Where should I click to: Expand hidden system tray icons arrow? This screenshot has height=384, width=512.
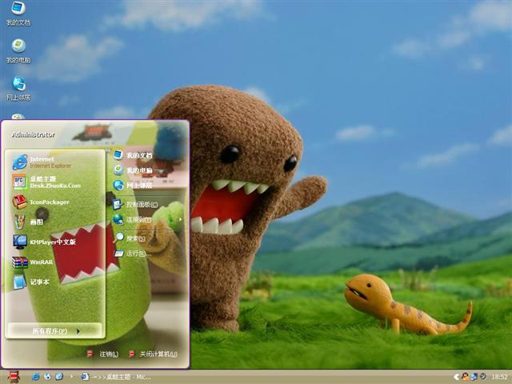tap(456, 377)
